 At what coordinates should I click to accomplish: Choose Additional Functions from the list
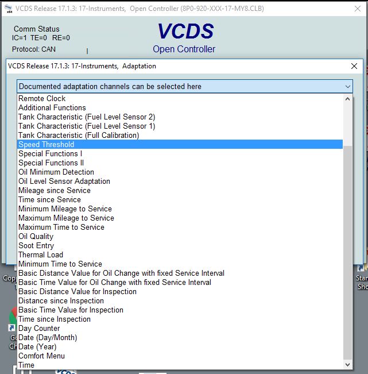(180, 108)
